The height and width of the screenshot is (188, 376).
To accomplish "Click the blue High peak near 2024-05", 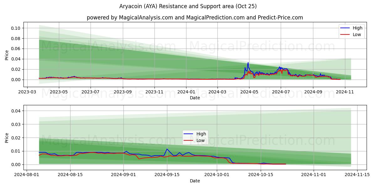I will click(248, 63).
